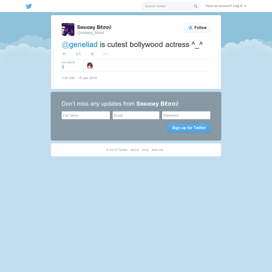Viewport: 272px width, 272px height.
Task: Open the More options ellipsis
Action: pyautogui.click(x=106, y=54)
